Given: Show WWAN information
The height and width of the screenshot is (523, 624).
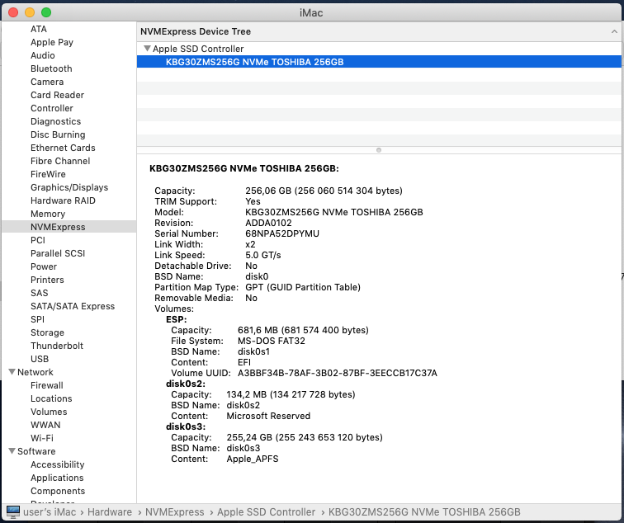Looking at the screenshot, I should tap(45, 424).
